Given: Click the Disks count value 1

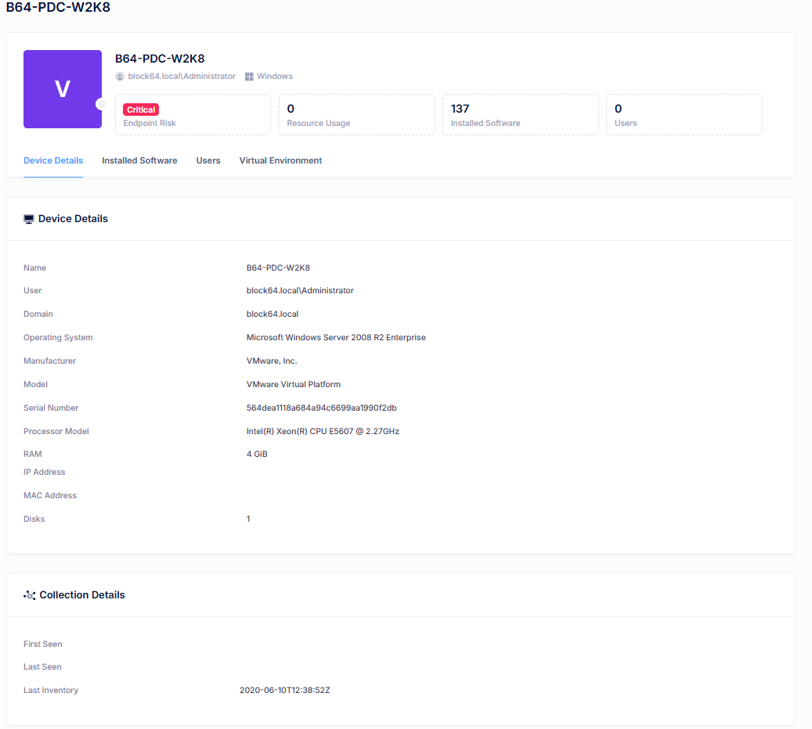Looking at the screenshot, I should click(x=248, y=519).
